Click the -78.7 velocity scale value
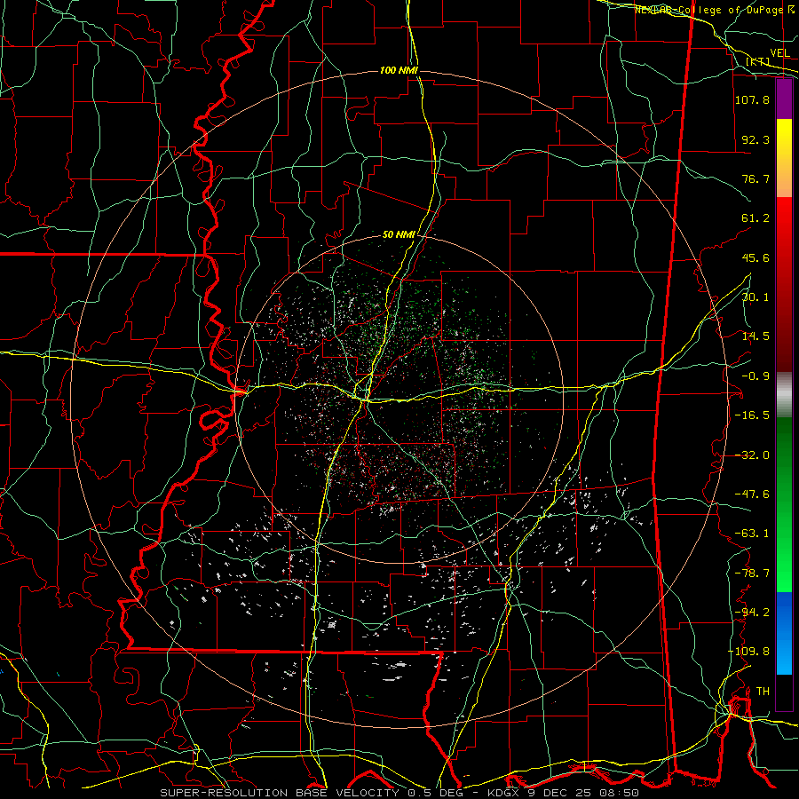This screenshot has width=799, height=799. coord(752,574)
